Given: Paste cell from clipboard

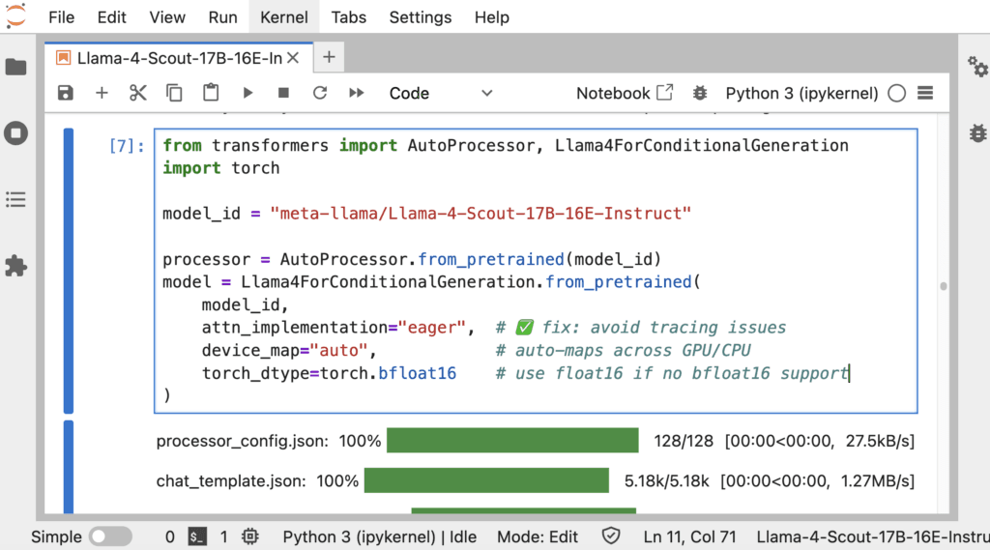Looking at the screenshot, I should click(211, 94).
